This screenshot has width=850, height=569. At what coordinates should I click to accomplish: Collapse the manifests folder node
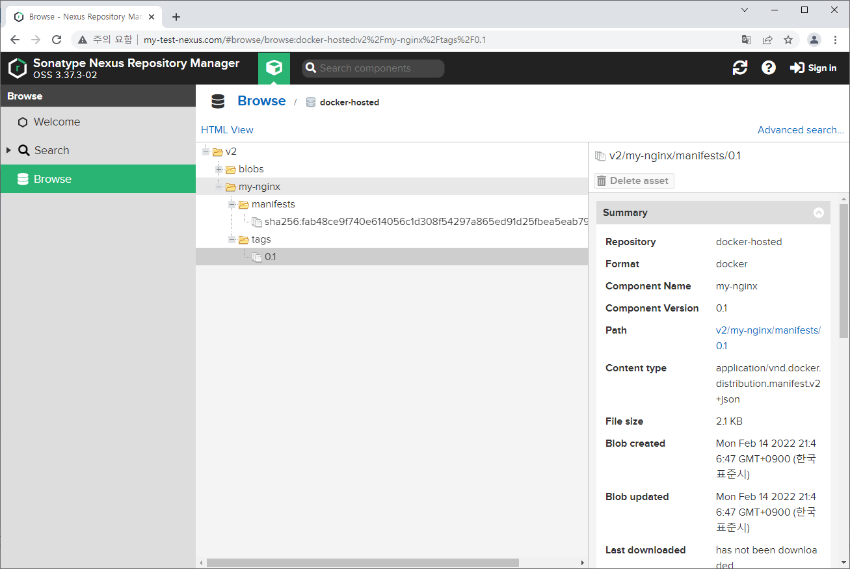click(232, 204)
